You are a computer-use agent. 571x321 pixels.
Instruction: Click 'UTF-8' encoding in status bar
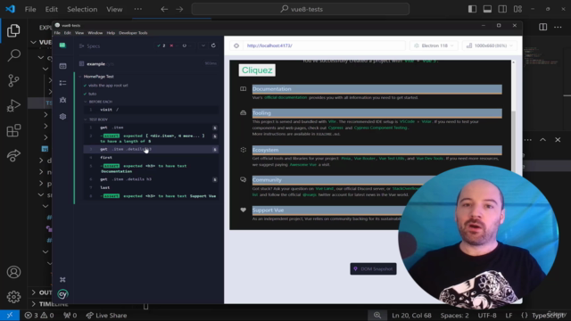point(487,315)
